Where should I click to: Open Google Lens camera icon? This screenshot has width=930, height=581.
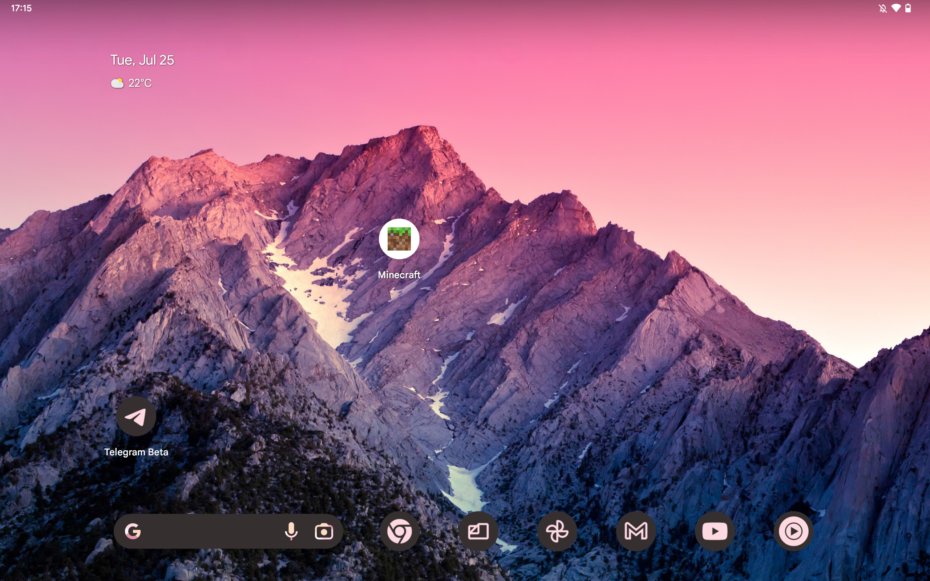tap(324, 531)
